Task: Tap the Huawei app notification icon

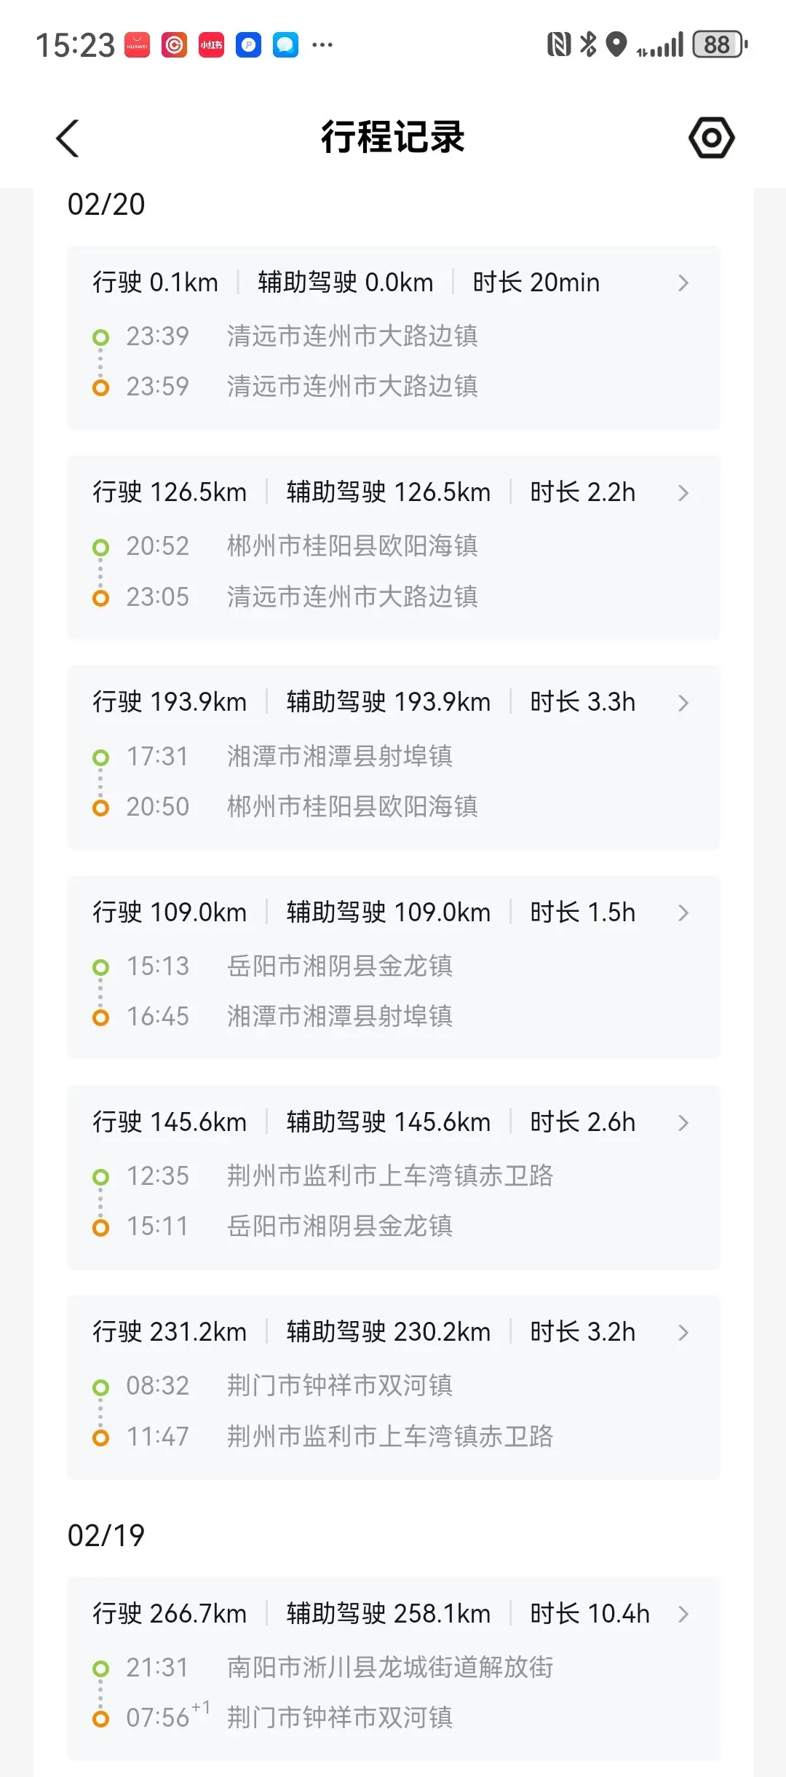Action: click(137, 45)
